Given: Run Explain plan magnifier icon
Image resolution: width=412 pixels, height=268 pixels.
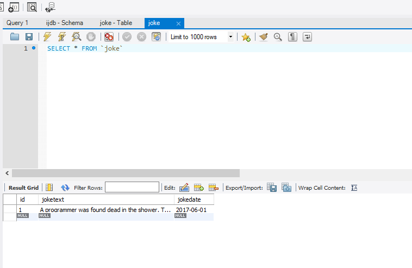Looking at the screenshot, I should point(77,37).
